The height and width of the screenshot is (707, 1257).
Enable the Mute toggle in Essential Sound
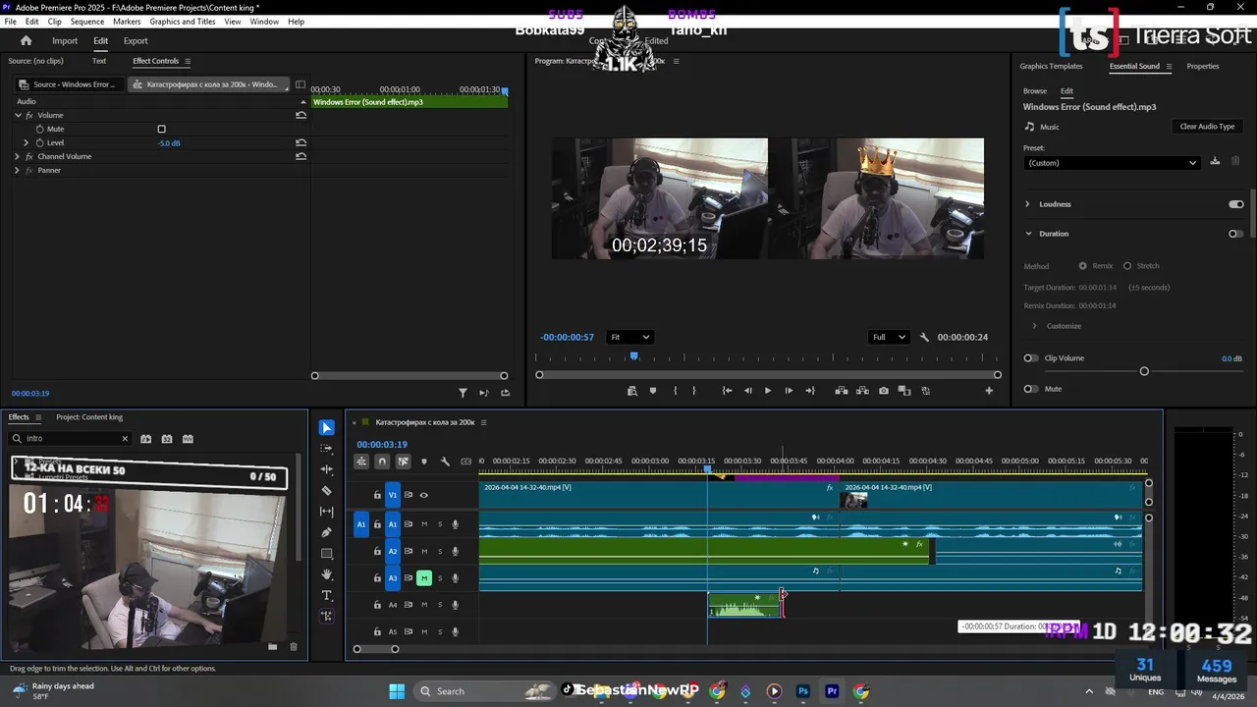[x=1031, y=389]
